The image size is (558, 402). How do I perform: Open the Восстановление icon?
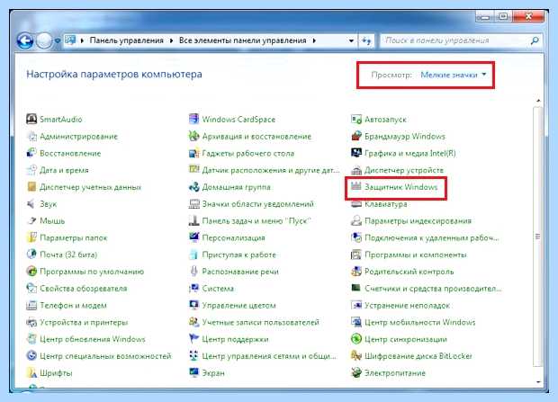[x=31, y=153]
